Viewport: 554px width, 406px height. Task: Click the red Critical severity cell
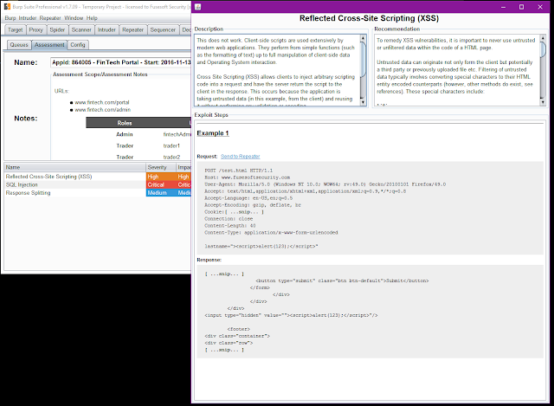click(x=161, y=184)
